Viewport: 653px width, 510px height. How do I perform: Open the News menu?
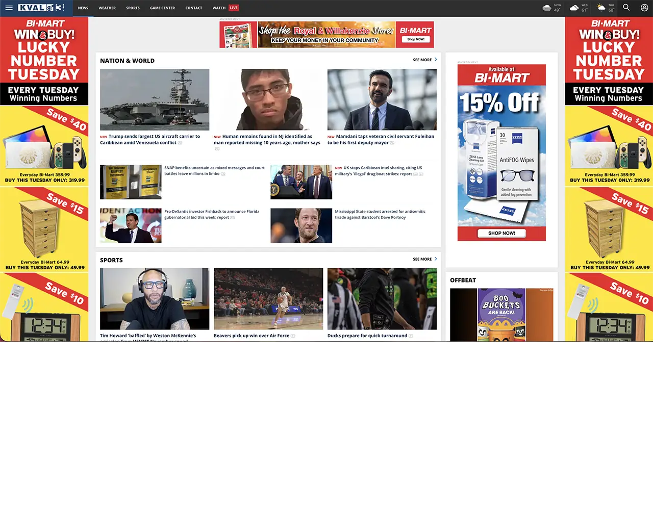83,8
